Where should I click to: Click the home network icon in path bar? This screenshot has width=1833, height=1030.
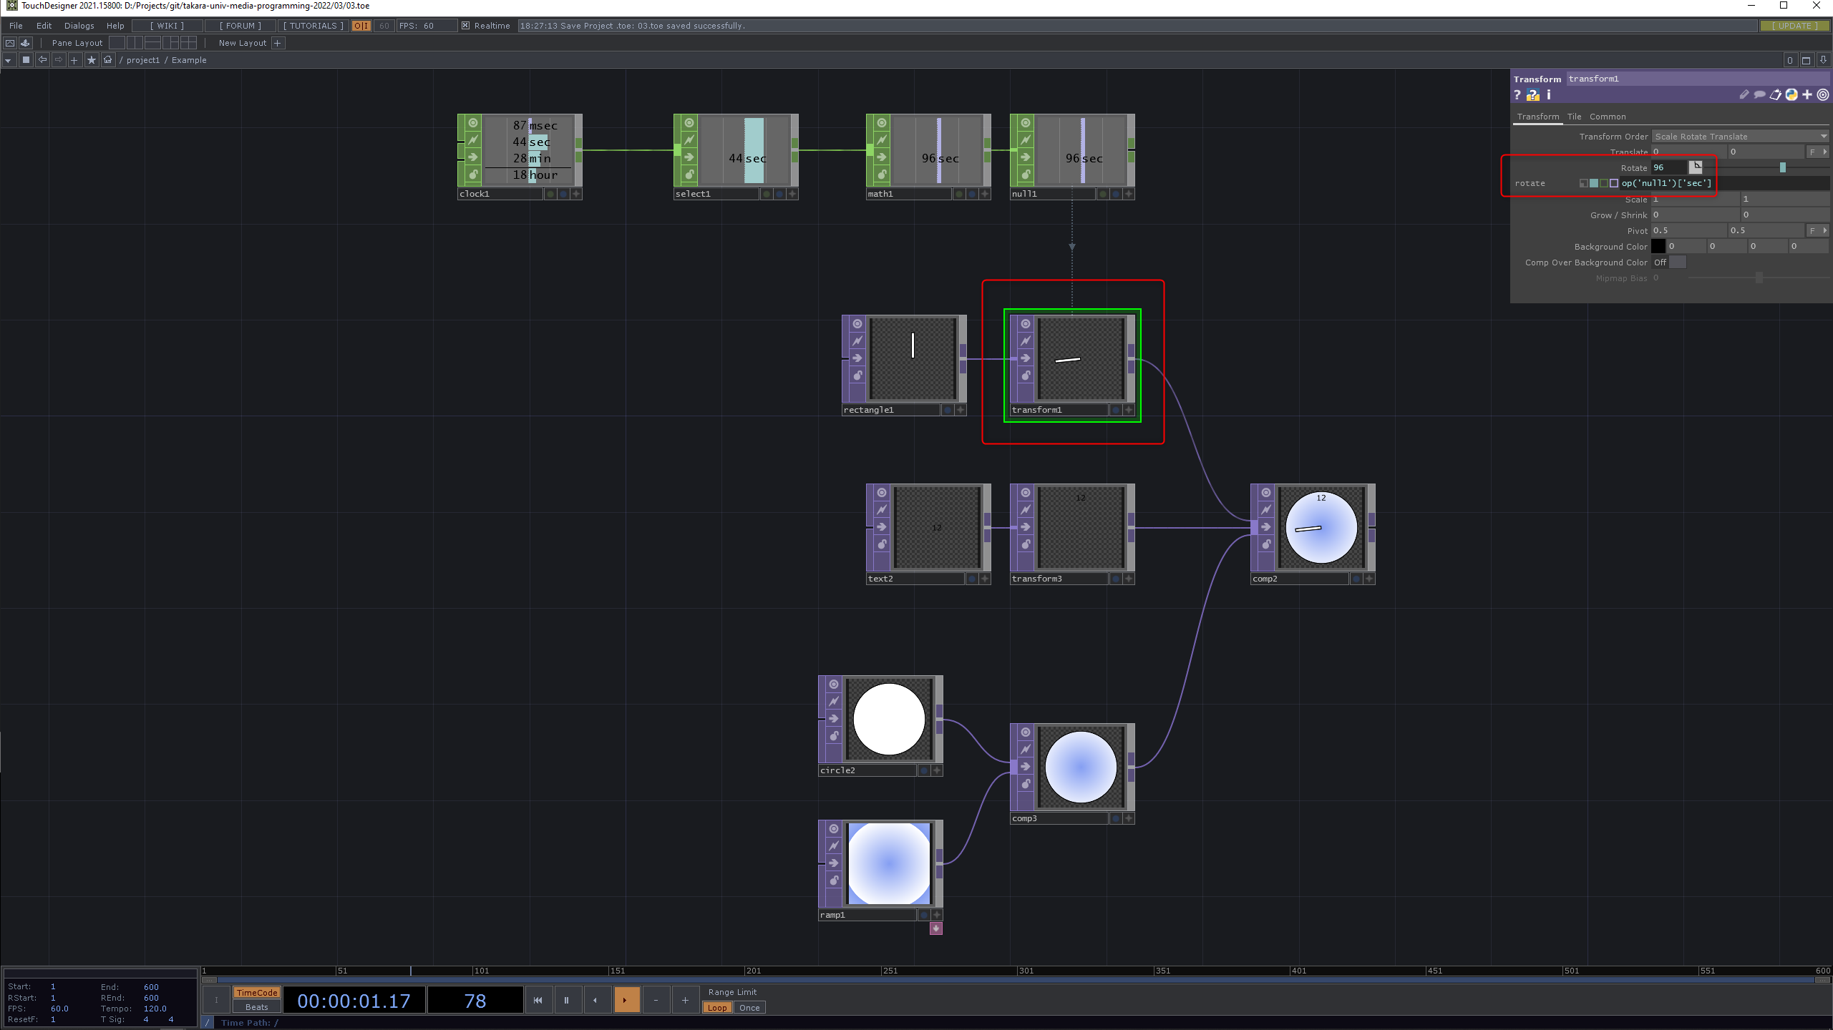[x=108, y=60]
